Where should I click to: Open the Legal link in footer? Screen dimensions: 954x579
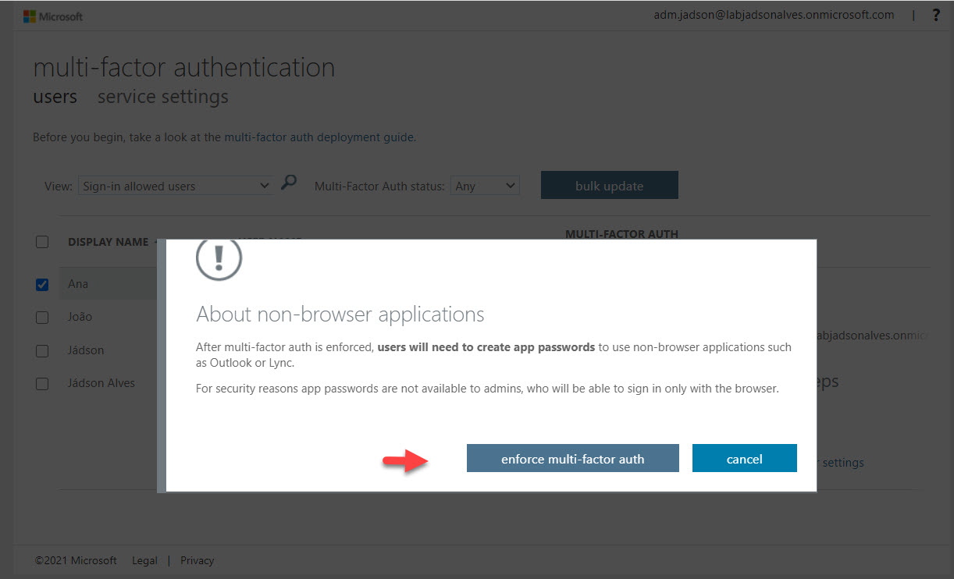click(144, 560)
